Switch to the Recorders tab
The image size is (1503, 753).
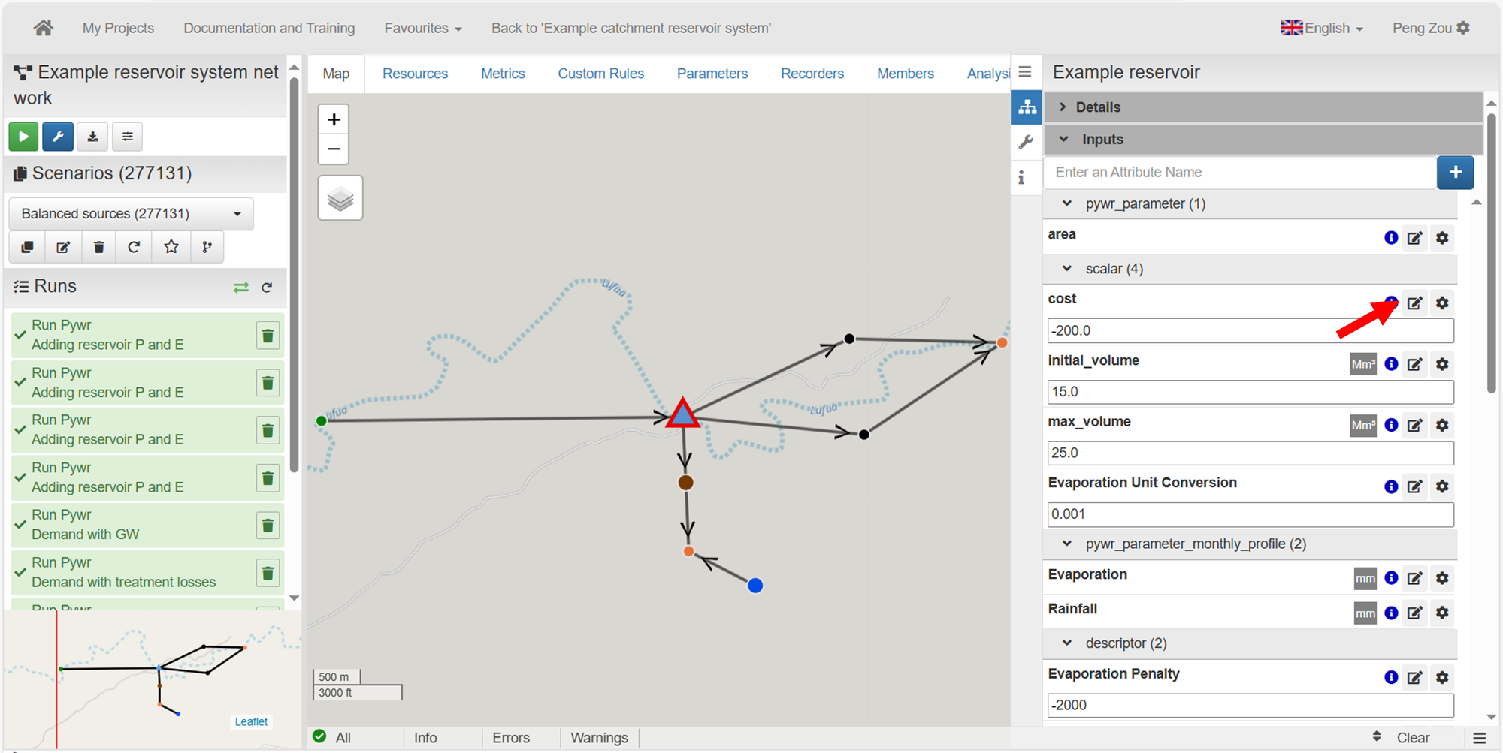coord(812,74)
